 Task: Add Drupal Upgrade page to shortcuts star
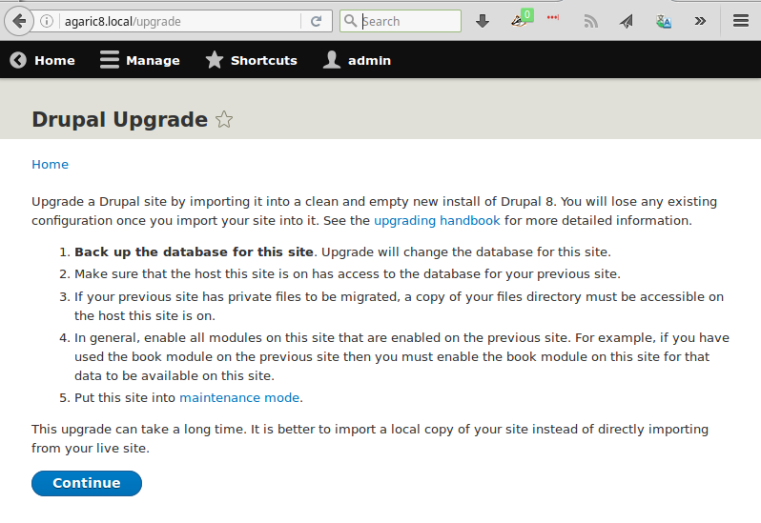(x=224, y=120)
